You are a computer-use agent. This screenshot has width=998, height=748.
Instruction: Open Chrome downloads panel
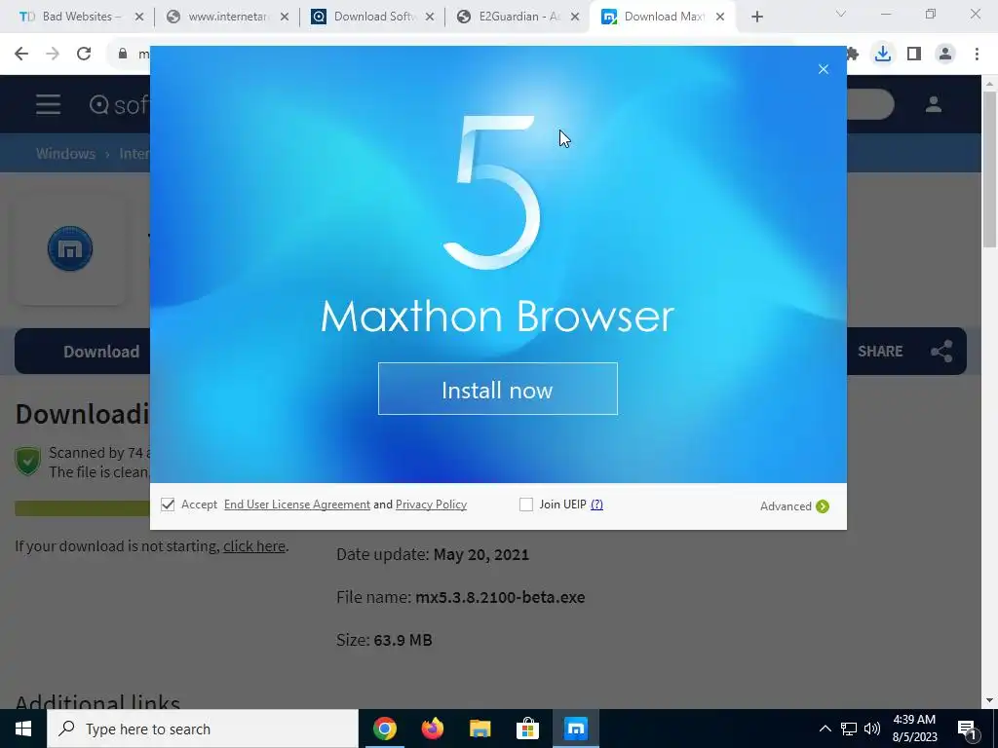coord(883,55)
